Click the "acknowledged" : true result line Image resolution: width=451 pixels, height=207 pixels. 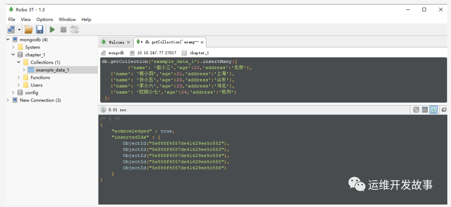(143, 131)
